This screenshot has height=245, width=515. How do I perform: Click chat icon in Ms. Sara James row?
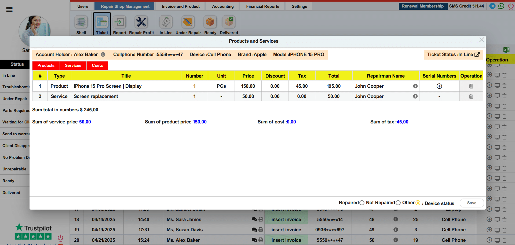click(x=254, y=219)
